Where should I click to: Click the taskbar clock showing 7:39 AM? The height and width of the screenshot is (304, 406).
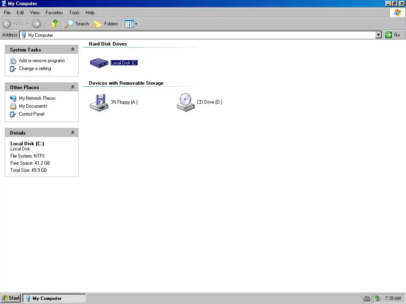tap(393, 298)
